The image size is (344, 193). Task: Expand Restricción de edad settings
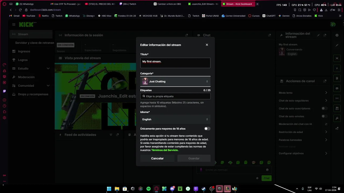point(326,132)
